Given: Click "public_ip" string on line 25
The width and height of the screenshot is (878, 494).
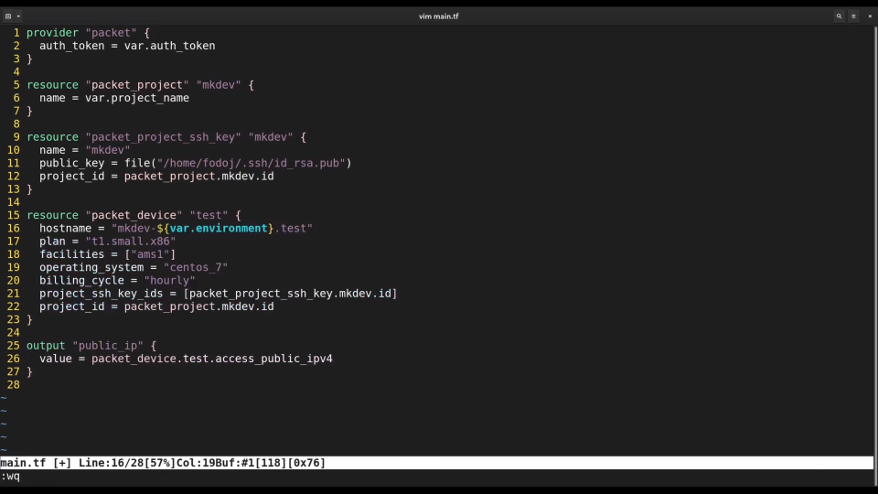Looking at the screenshot, I should [x=108, y=346].
